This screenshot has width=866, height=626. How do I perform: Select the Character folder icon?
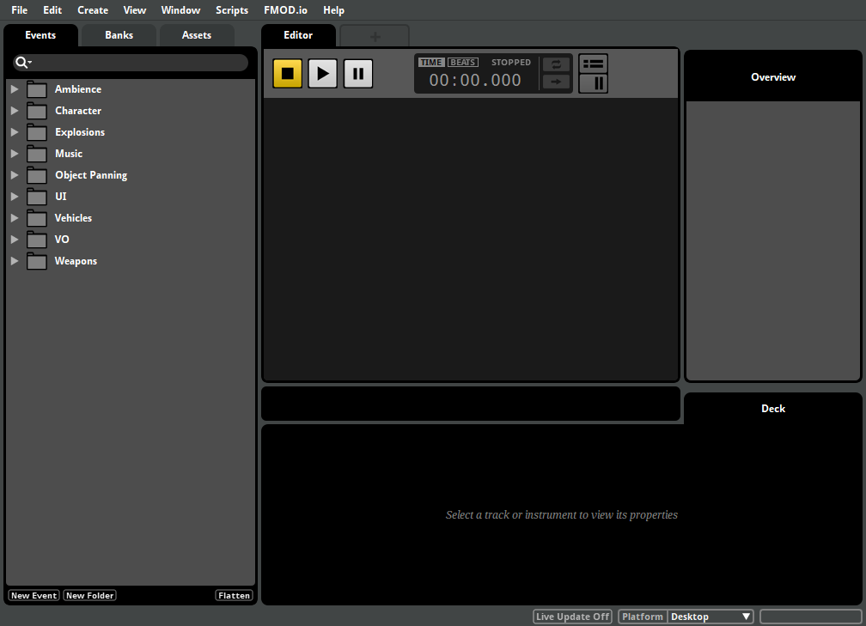(x=37, y=111)
